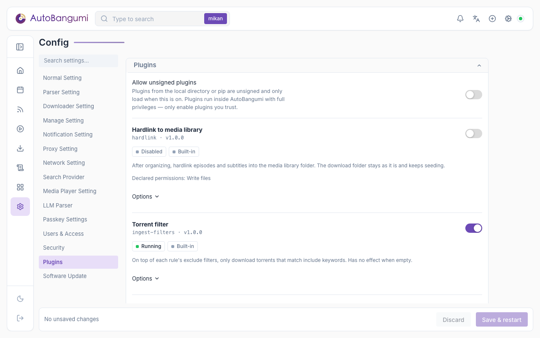Go to Downloader Setting
Viewport: 540px width, 338px height.
[78, 106]
